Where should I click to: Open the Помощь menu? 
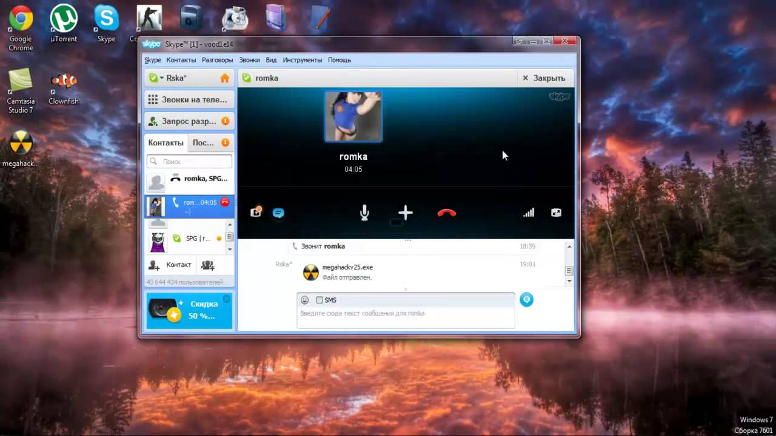click(x=339, y=60)
